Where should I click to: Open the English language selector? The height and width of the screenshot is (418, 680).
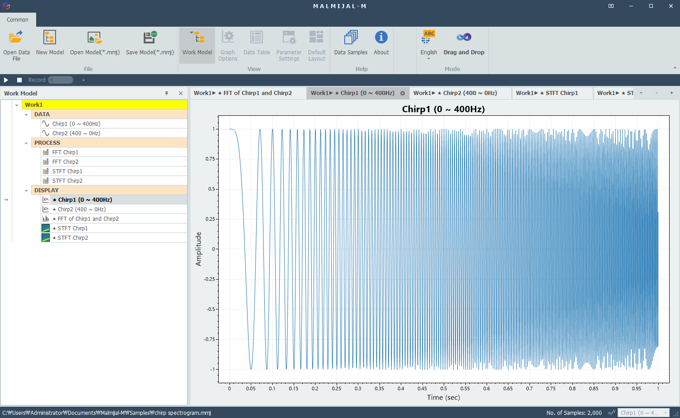click(429, 45)
